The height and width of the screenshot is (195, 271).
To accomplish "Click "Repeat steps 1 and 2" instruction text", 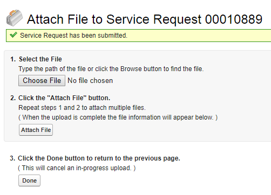I will pos(82,108).
